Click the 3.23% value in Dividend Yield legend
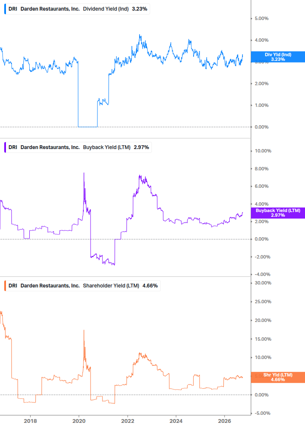This screenshot has height=428, width=305. point(140,9)
